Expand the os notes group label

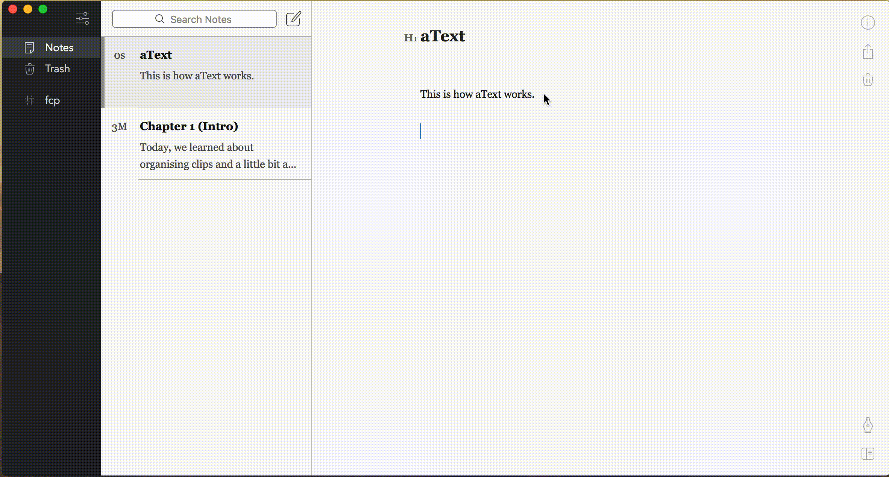coord(119,55)
